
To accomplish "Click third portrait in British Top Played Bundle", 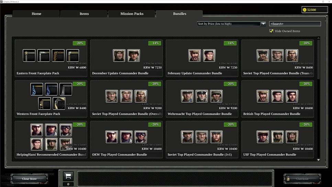I will click(292, 96).
